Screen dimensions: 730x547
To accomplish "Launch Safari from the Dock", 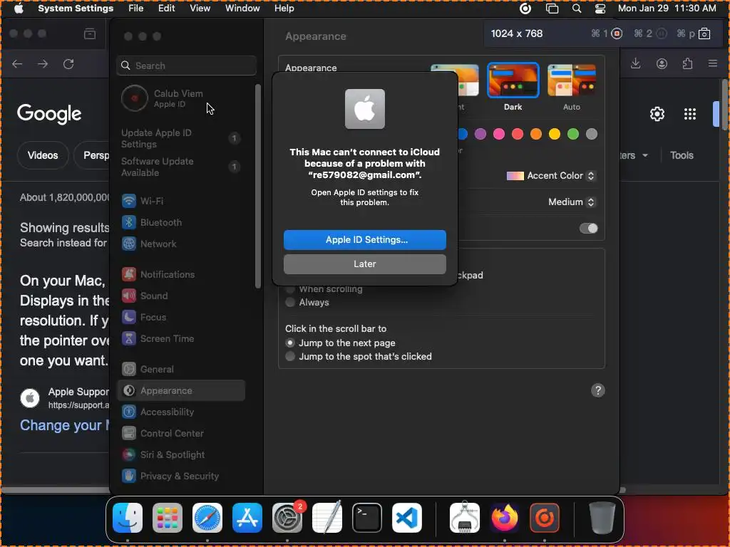I will [x=207, y=518].
